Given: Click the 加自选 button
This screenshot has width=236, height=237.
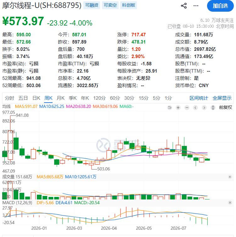Looking at the screenshot, I should [x=220, y=6].
